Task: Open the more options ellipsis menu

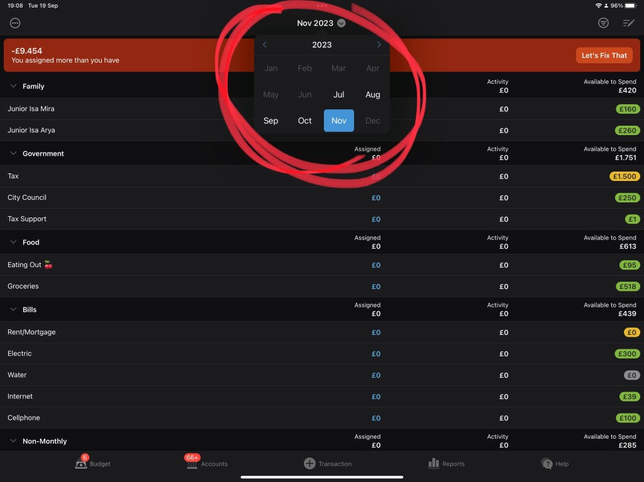Action: click(15, 23)
